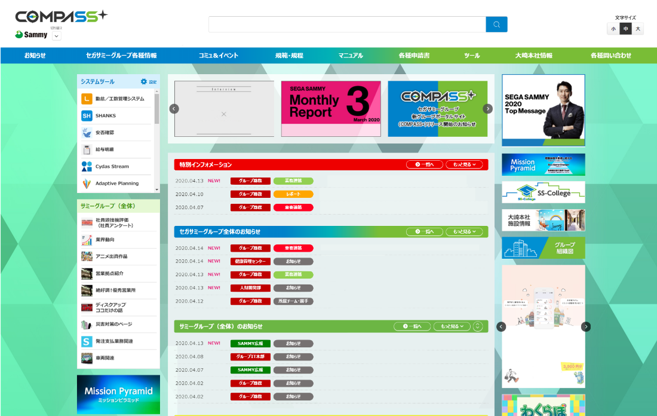The width and height of the screenshot is (657, 416).
Task: Open the right-side Mission Pyramid banner
Action: (x=544, y=164)
